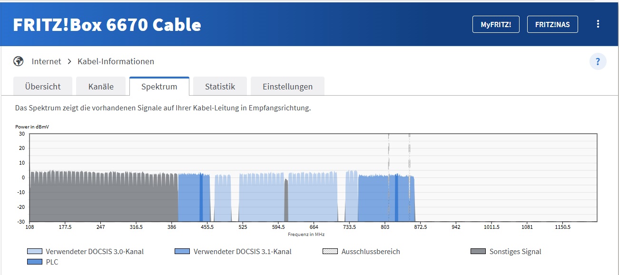Open the Statistik tab
The width and height of the screenshot is (619, 275).
click(x=220, y=86)
